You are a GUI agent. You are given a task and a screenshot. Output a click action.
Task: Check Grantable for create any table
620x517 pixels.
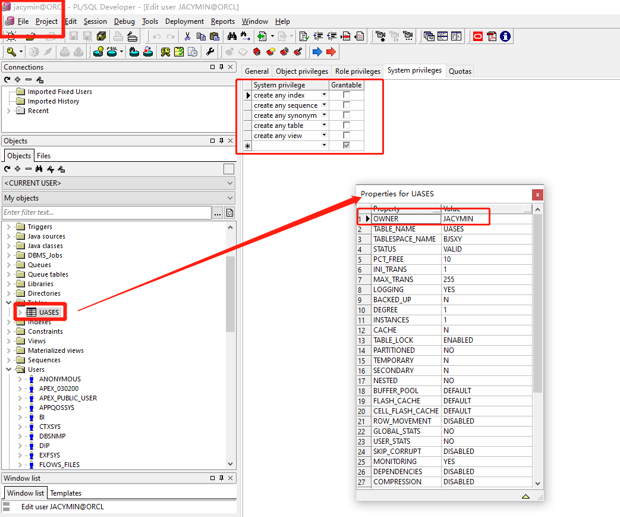point(347,125)
